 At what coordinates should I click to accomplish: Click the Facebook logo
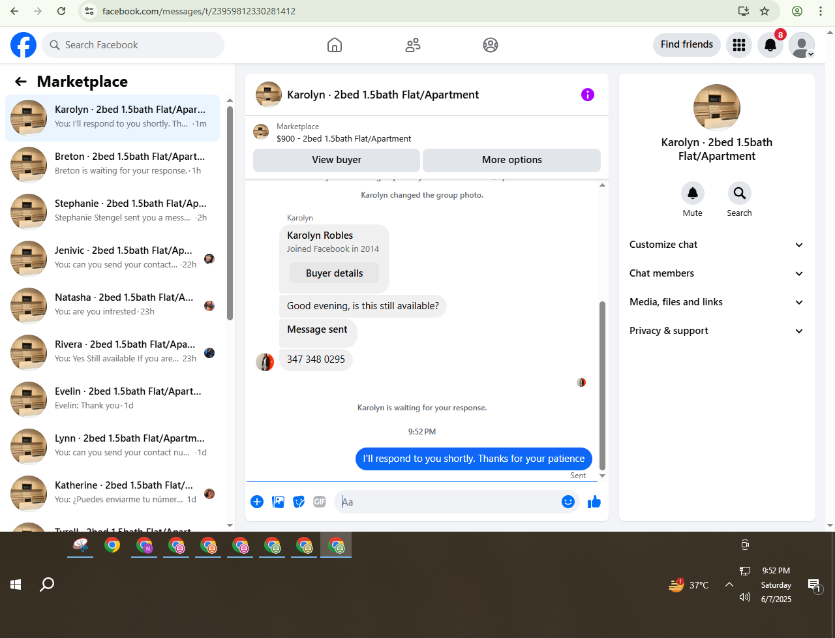(23, 45)
